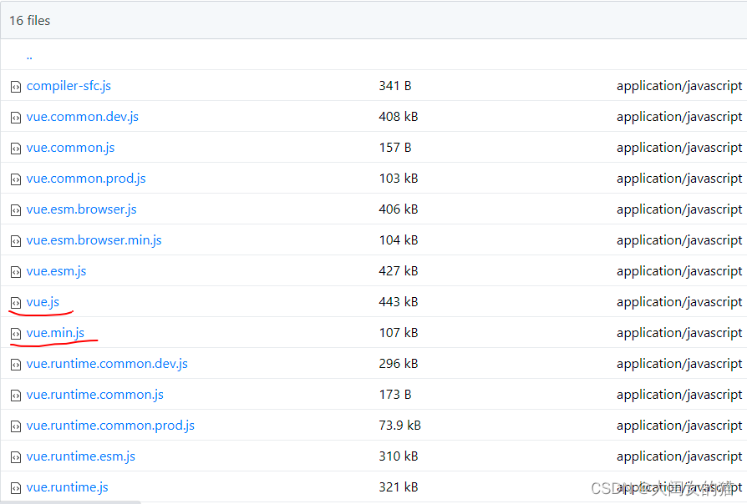
Task: Select the '406 kB' size value
Action: coord(399,209)
